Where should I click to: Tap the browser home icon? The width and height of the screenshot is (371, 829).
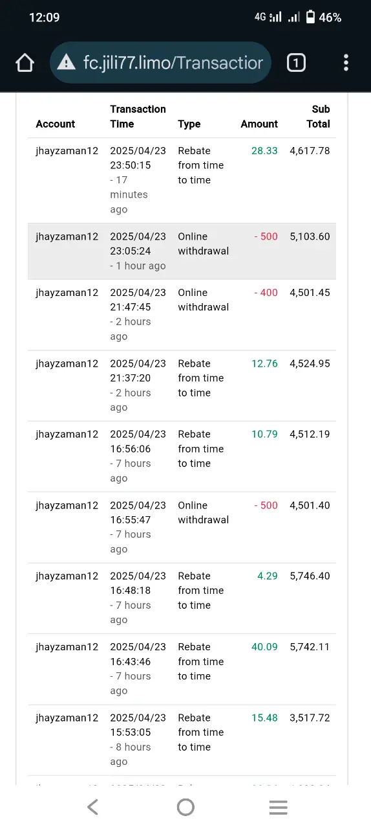[x=25, y=63]
